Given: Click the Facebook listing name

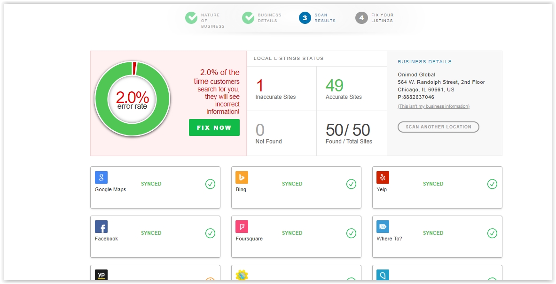Looking at the screenshot, I should (x=106, y=239).
